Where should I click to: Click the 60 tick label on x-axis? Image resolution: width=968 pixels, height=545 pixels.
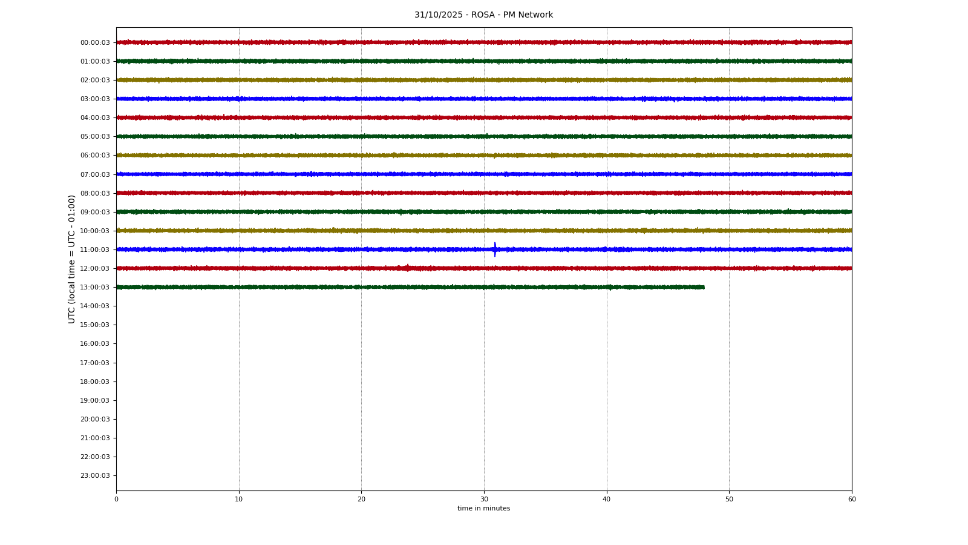coord(851,500)
